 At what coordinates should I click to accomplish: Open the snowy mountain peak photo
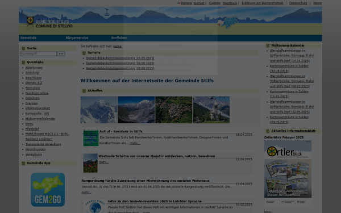pyautogui.click(x=99, y=110)
